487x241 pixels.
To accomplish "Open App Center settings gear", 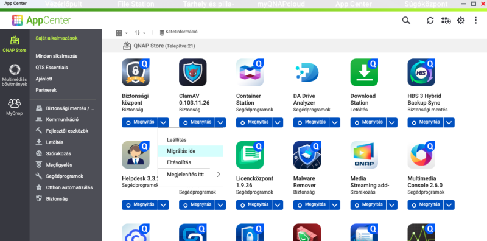I will point(461,21).
